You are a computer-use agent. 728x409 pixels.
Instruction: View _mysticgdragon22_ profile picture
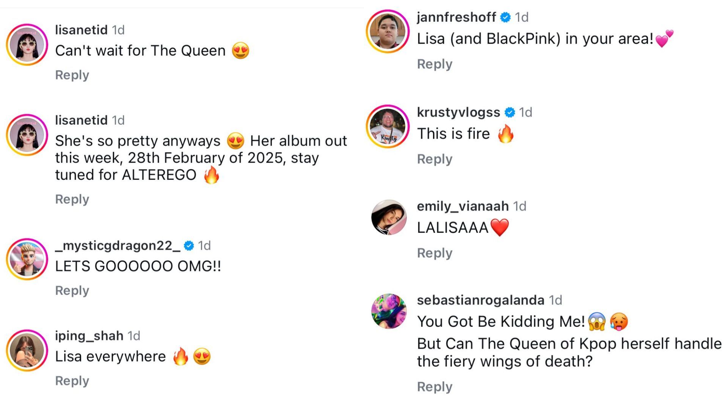pyautogui.click(x=27, y=259)
